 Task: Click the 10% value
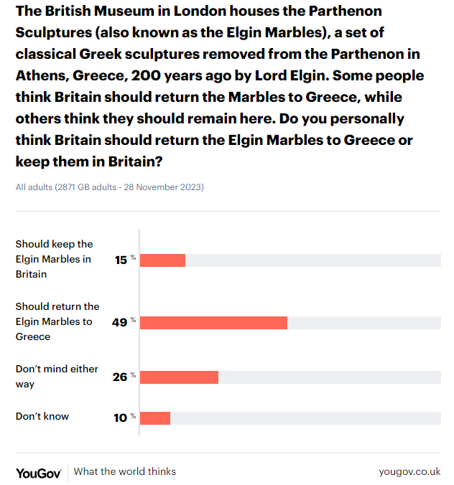pyautogui.click(x=120, y=418)
